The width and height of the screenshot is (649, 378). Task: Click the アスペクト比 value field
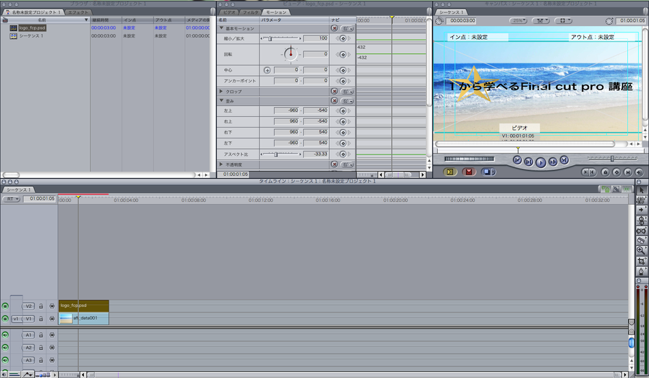(x=316, y=154)
